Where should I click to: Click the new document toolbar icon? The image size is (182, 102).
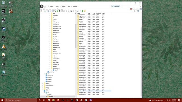coord(41,11)
